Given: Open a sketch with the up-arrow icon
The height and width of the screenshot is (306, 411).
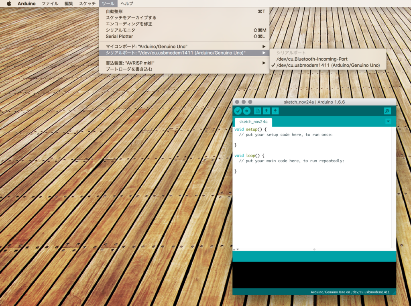Looking at the screenshot, I should tap(267, 111).
